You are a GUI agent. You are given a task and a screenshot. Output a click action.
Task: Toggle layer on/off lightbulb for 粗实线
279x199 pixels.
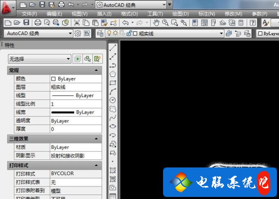(x=109, y=33)
